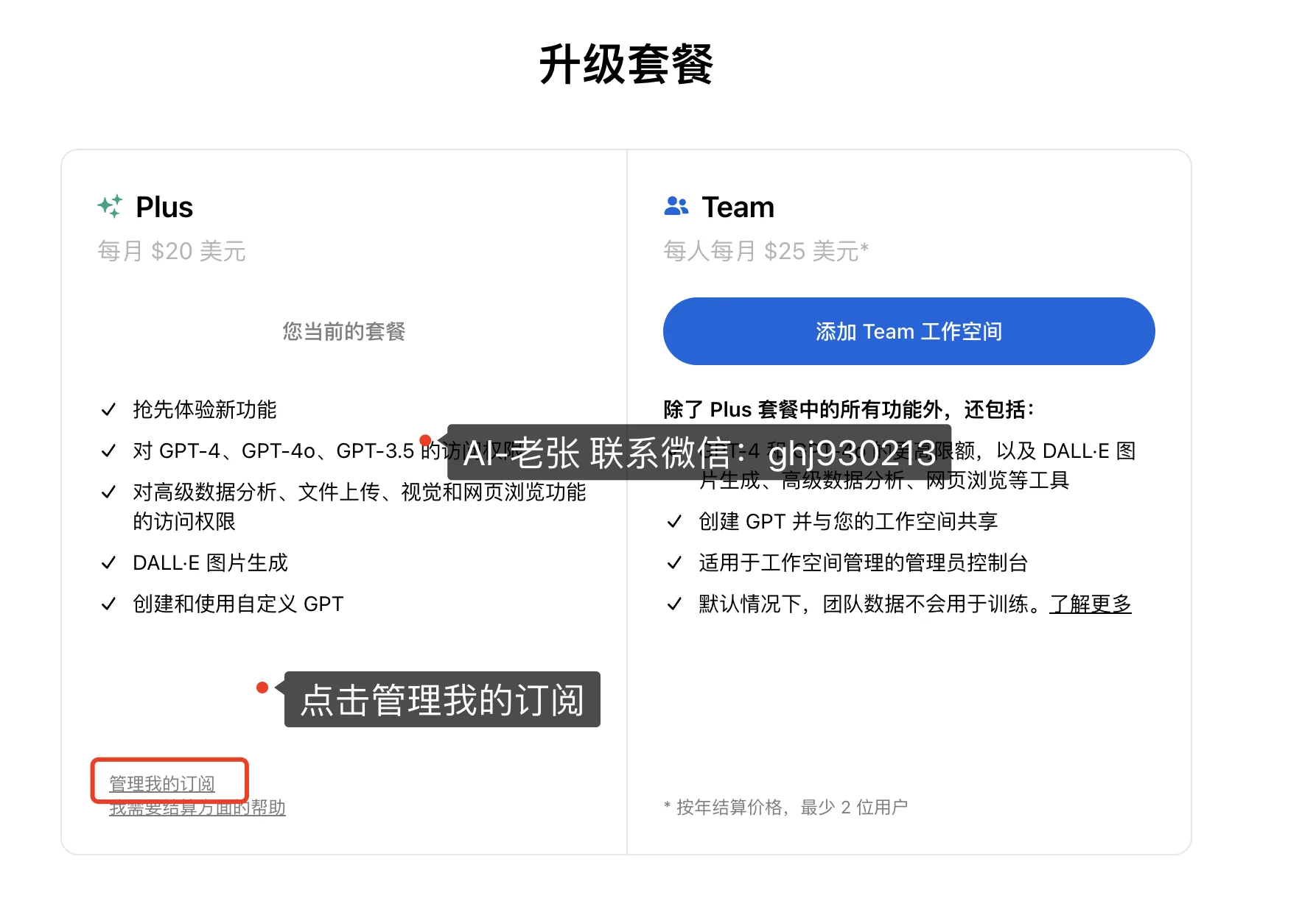Click the 升级套餐 page heading
This screenshot has height=901, width=1316.
coord(626,65)
